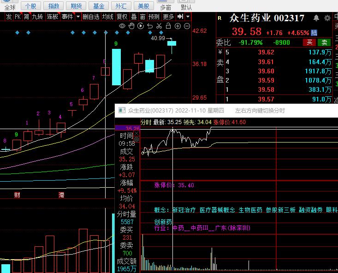Screen dimensions: 338x273
Task: Close the intraday info panel X button
Action: point(136,133)
